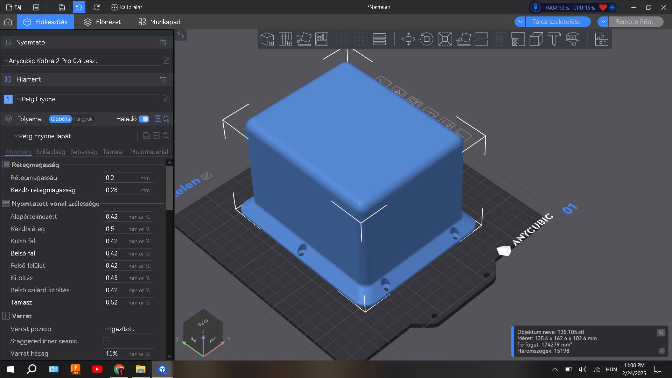This screenshot has width=672, height=378.
Task: Open File Explorer from the taskbar
Action: point(140,369)
